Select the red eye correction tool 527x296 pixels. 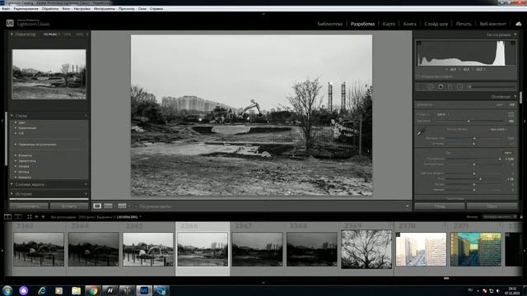[441, 87]
